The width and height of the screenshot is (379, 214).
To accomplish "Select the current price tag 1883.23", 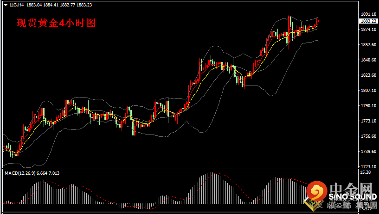I will tap(368, 21).
